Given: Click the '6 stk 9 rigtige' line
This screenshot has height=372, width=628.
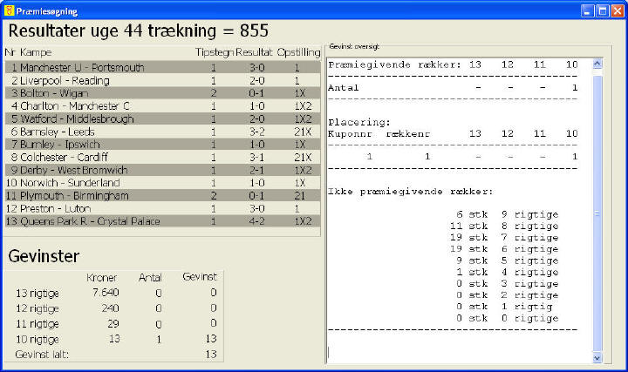Looking at the screenshot, I should pos(508,214).
